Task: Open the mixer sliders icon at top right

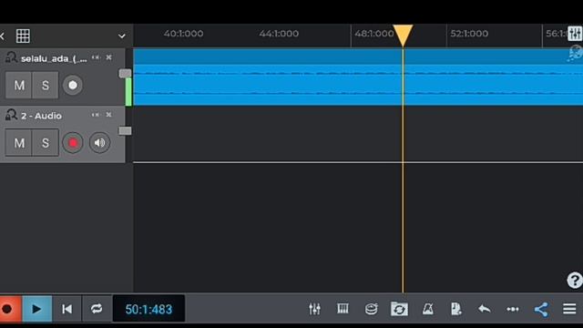Action: click(575, 34)
